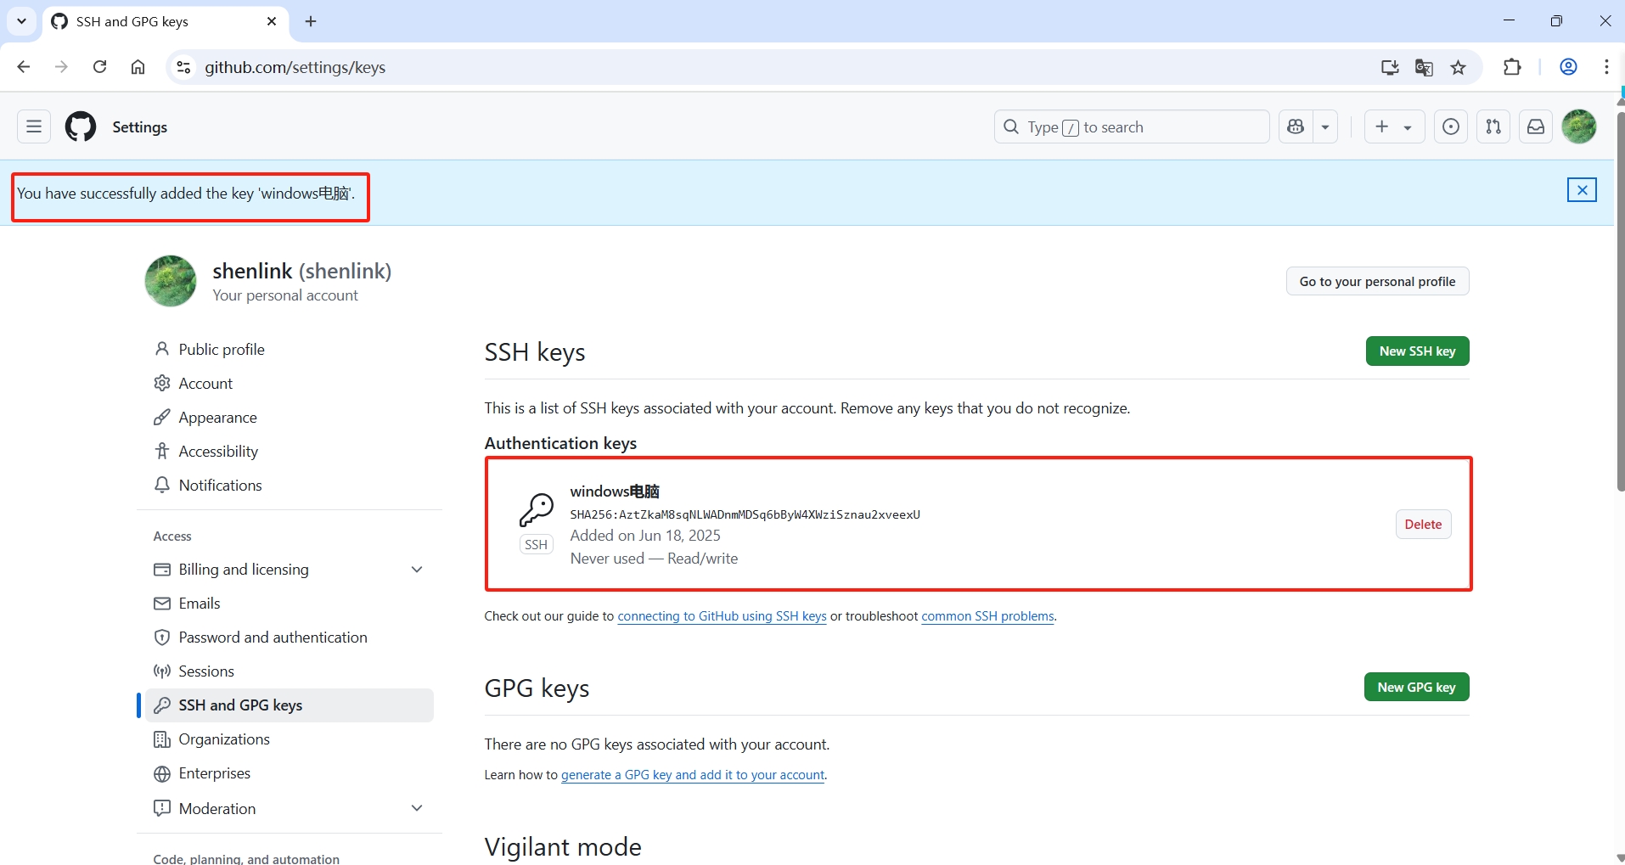Bookmark this page with the star icon
This screenshot has width=1625, height=865.
click(1459, 67)
